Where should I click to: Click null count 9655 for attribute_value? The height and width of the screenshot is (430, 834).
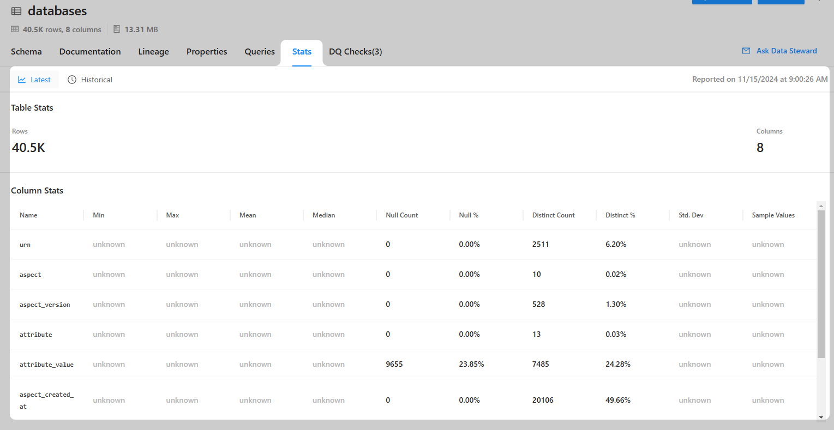(x=394, y=364)
